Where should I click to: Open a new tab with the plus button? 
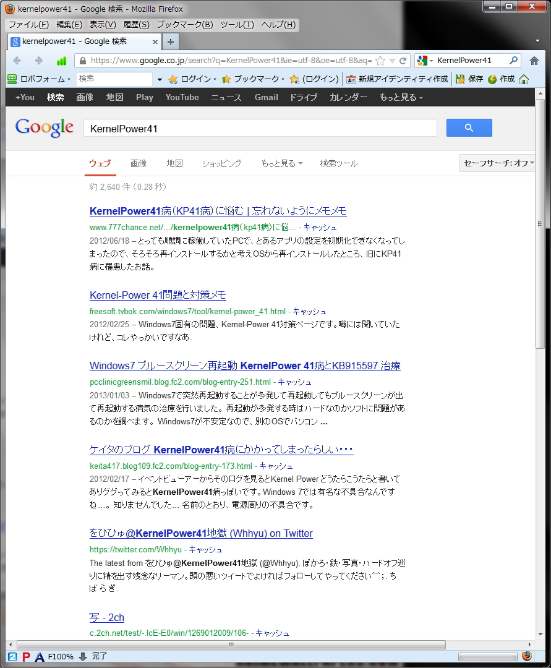170,42
